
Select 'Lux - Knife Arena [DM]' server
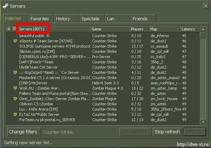point(103,109)
